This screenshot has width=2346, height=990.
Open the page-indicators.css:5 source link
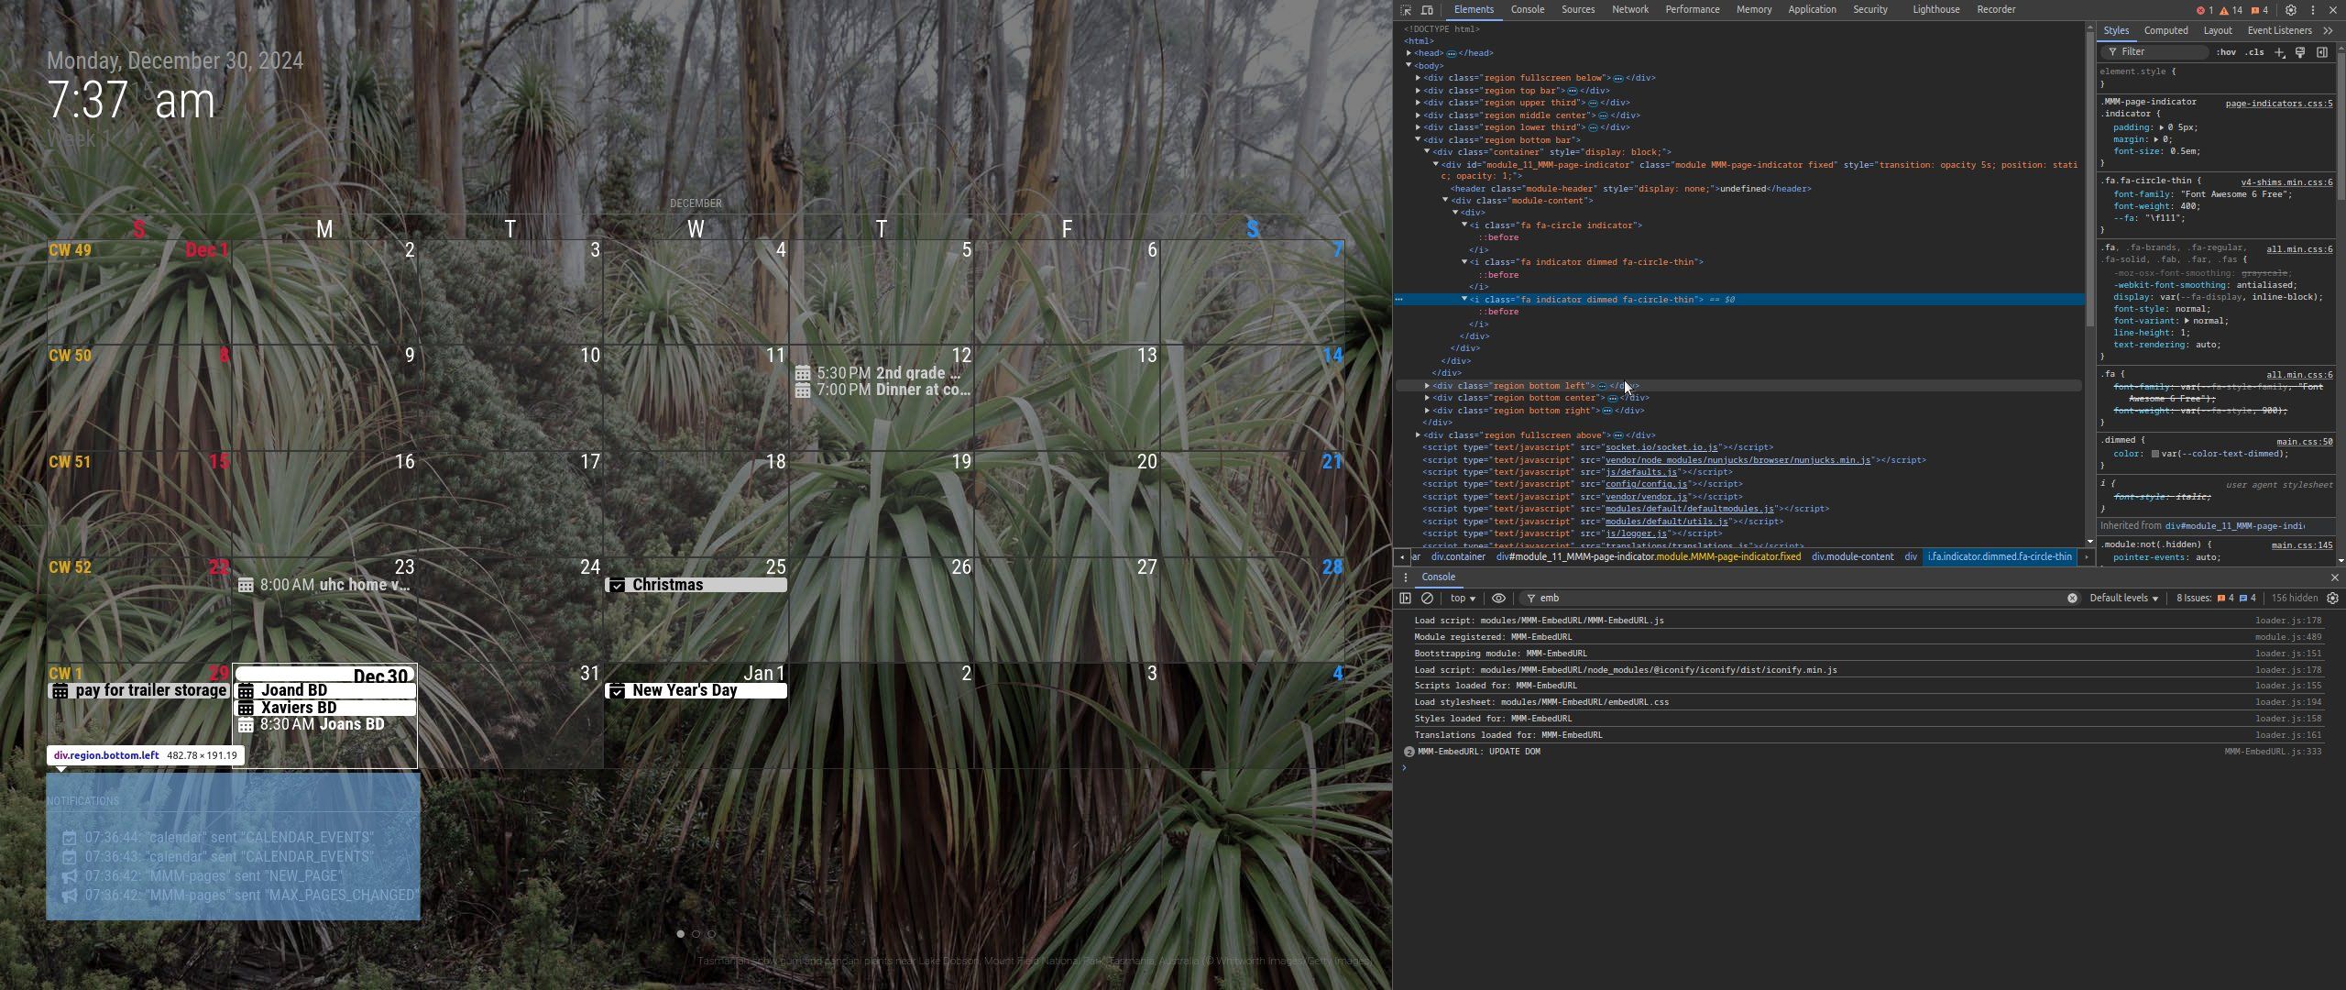pyautogui.click(x=2278, y=103)
